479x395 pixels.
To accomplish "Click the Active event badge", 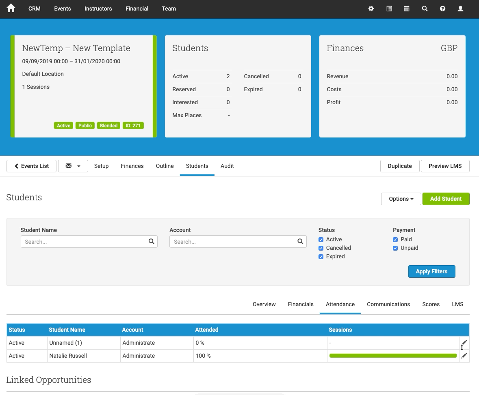I will tap(63, 126).
